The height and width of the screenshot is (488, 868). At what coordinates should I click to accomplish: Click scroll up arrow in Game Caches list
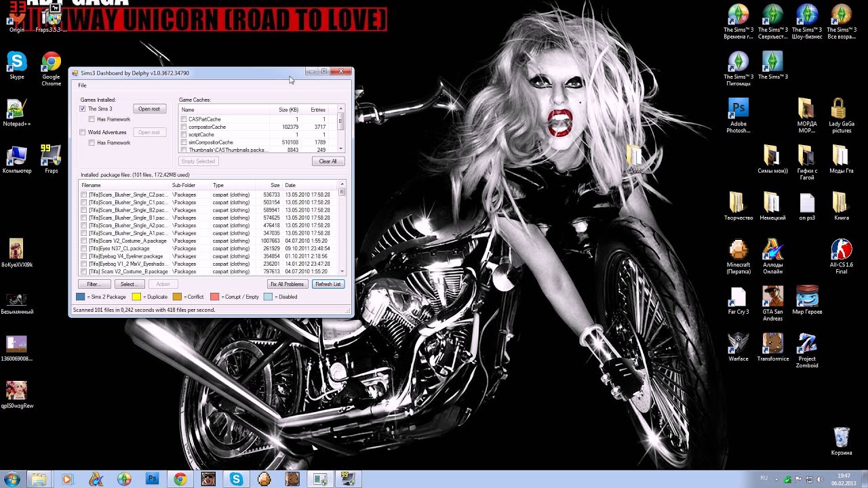pyautogui.click(x=341, y=109)
